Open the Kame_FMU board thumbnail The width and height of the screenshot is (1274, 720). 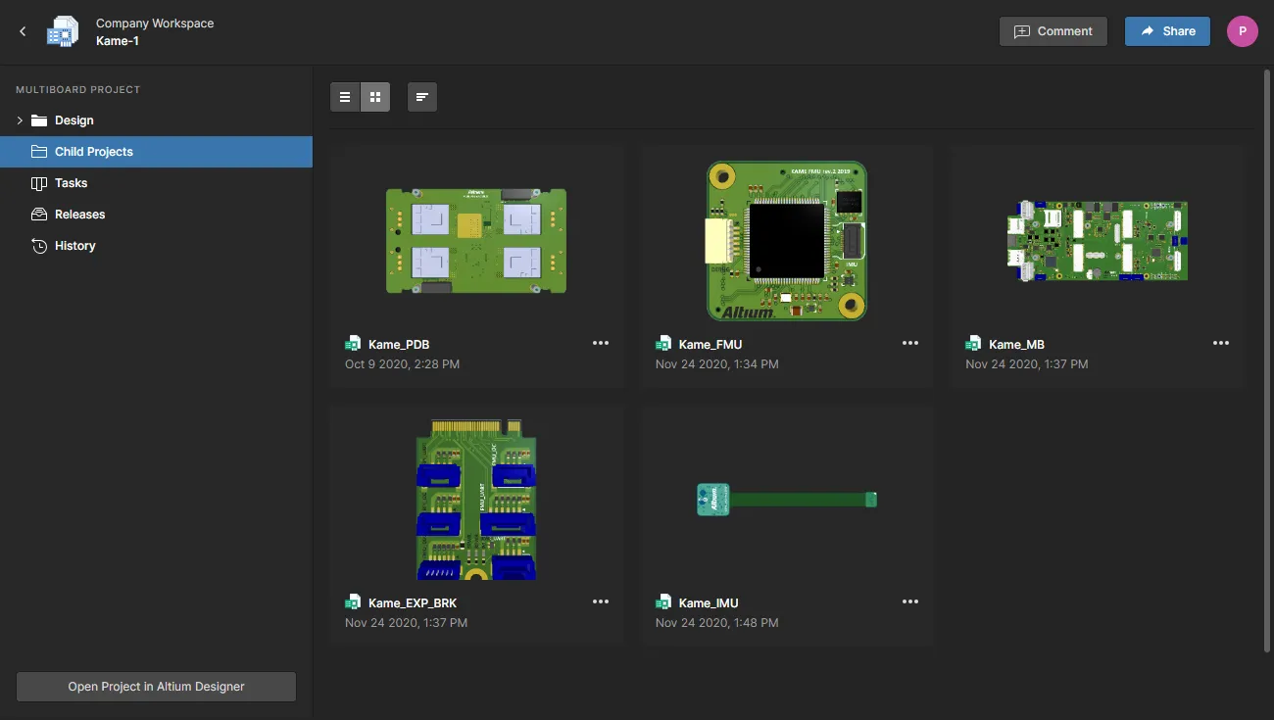click(x=787, y=241)
